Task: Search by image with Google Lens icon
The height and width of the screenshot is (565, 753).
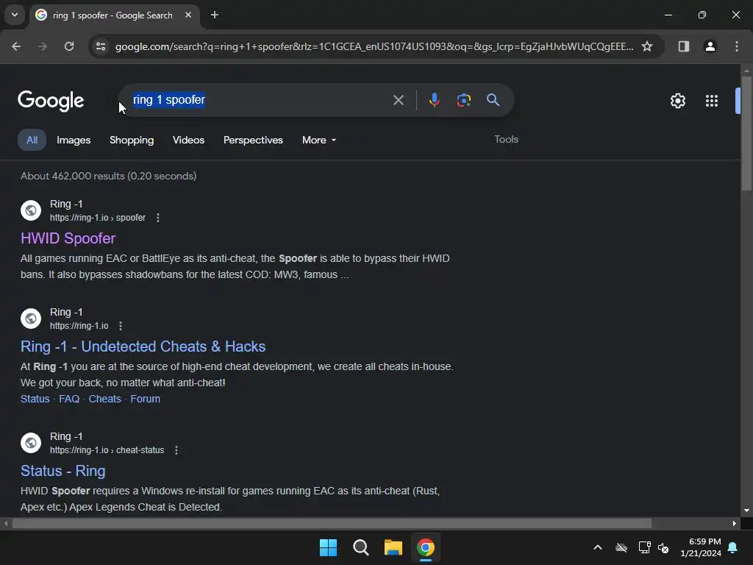Action: point(463,100)
